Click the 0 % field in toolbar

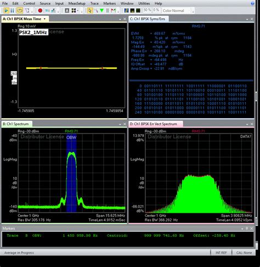pos(156,10)
